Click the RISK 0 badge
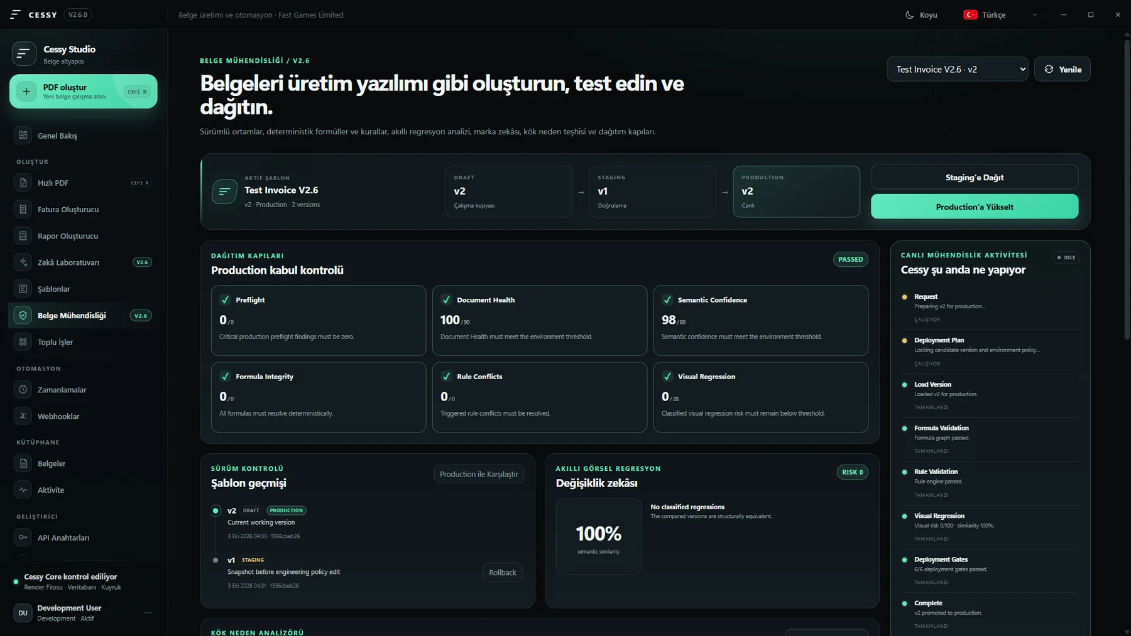This screenshot has width=1131, height=636. [x=853, y=472]
